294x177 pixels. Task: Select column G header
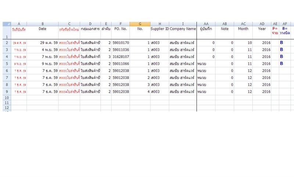(x=140, y=24)
